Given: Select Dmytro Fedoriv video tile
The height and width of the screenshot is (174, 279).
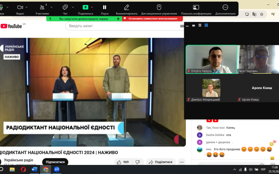Looking at the screenshot, I should (x=211, y=59).
